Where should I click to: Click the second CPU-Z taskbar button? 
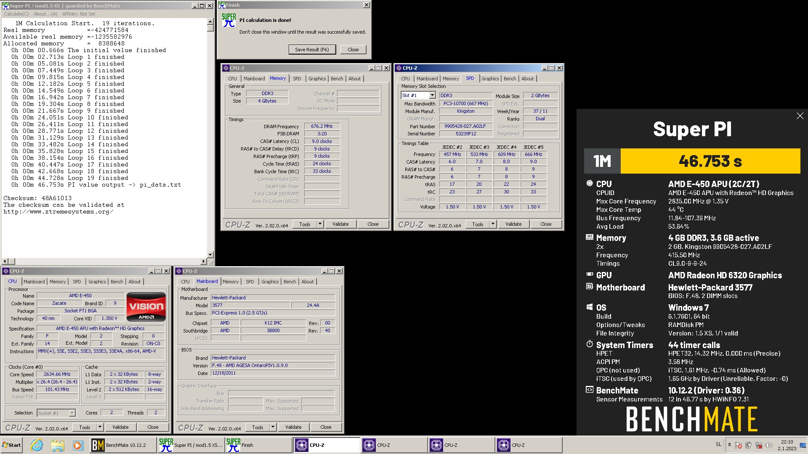pyautogui.click(x=393, y=445)
